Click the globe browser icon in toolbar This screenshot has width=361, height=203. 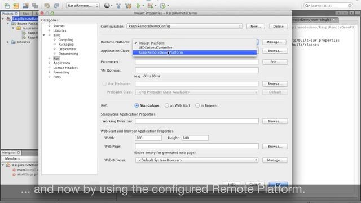coord(107,6)
